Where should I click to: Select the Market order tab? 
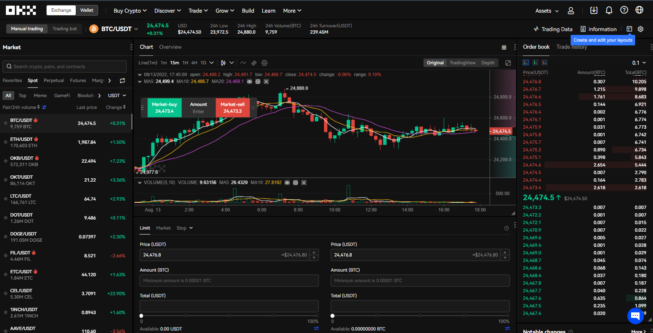click(x=163, y=228)
